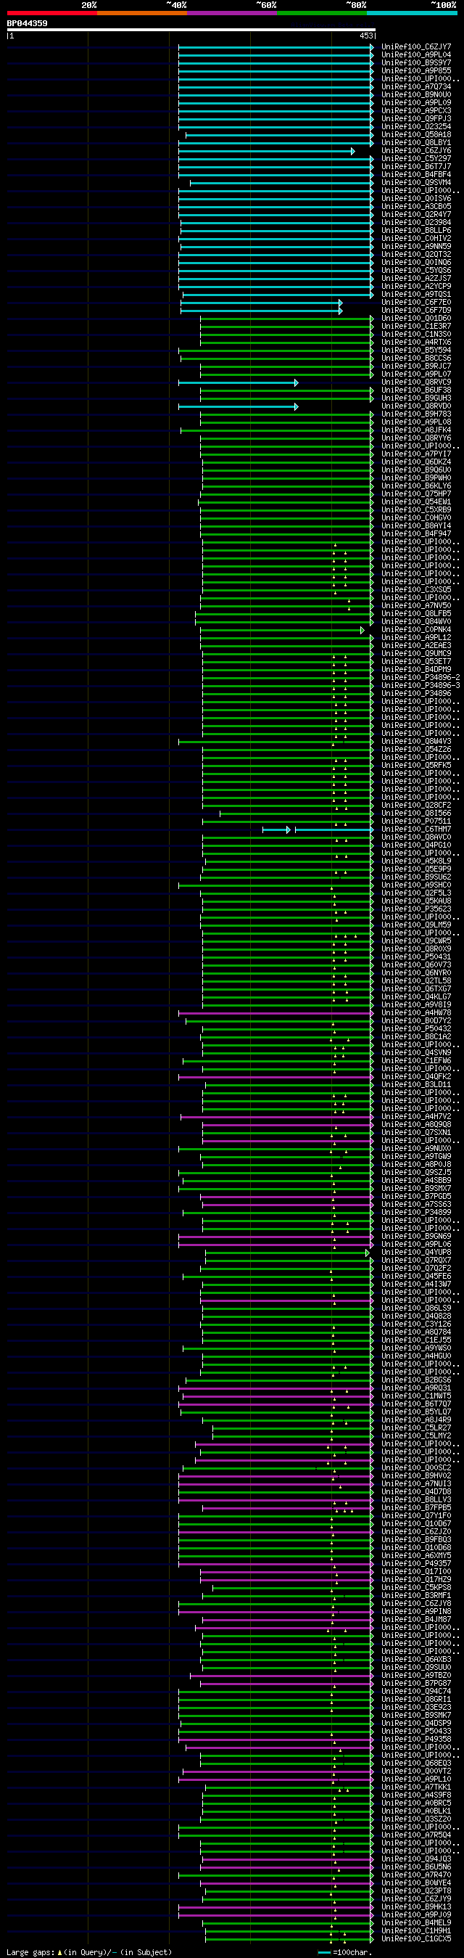
Task: Open hit UniRef100_A7Q734
Action: click(416, 86)
